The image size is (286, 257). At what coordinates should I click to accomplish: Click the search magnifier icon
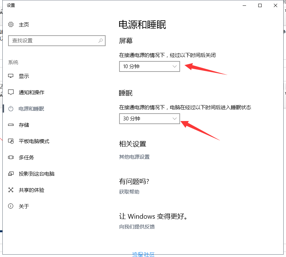point(101,41)
